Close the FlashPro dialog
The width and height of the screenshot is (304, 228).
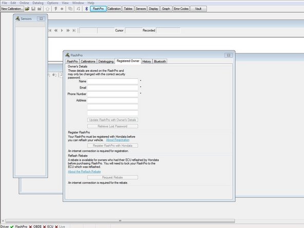click(x=229, y=55)
